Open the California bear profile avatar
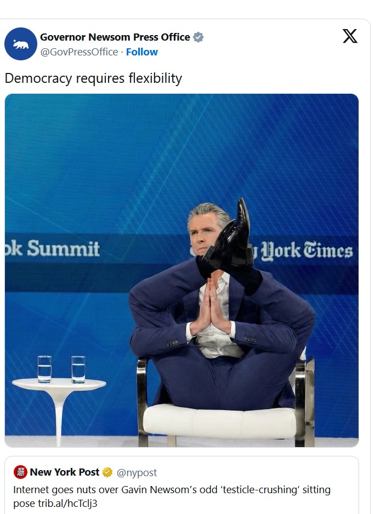381x514 pixels. 21,44
